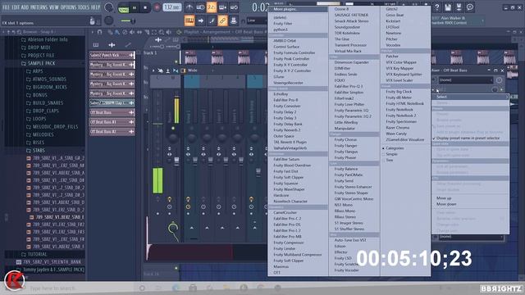Click the stop button in transport

tap(145, 7)
